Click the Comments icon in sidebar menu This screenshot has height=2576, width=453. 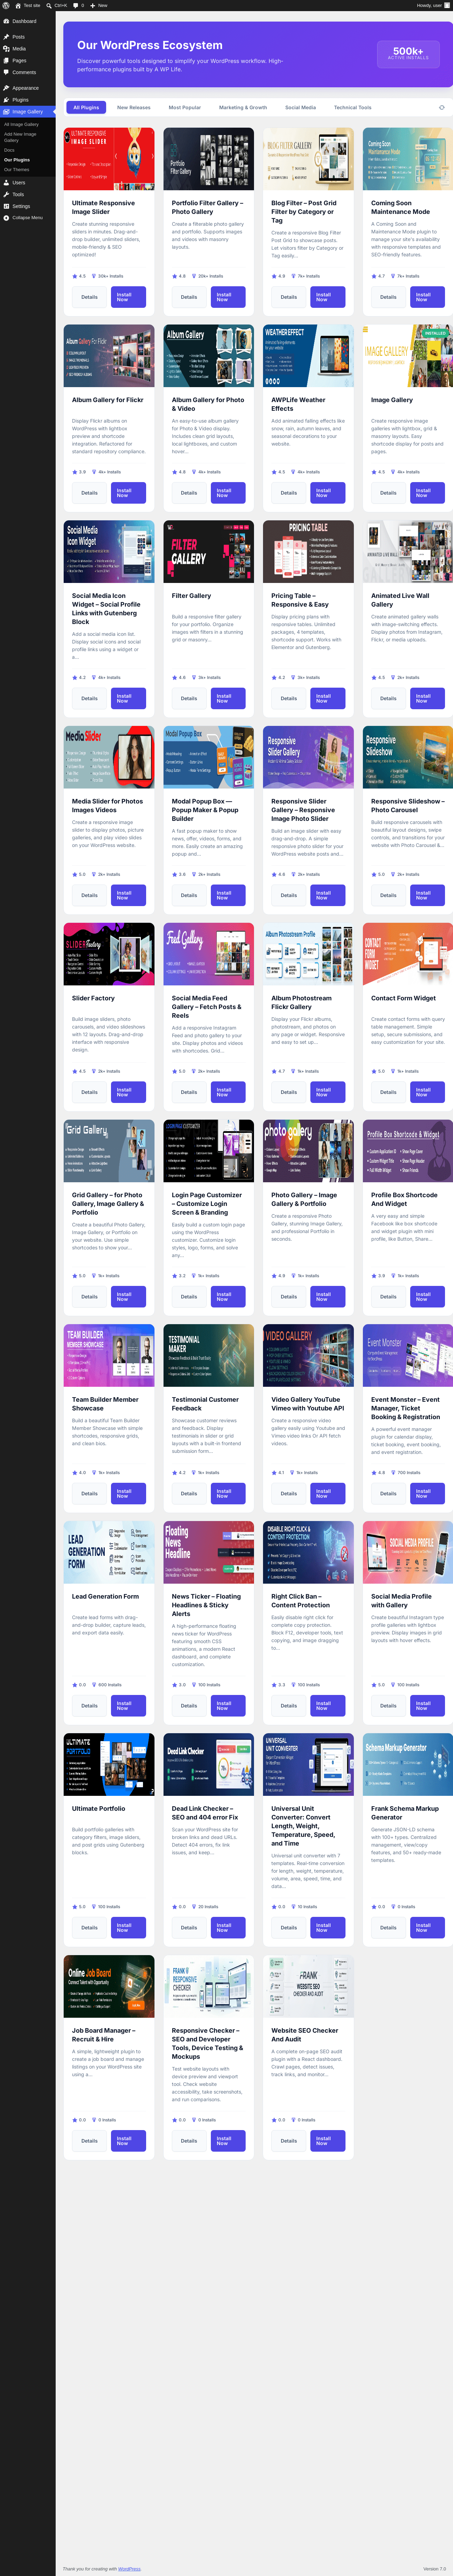(6, 72)
